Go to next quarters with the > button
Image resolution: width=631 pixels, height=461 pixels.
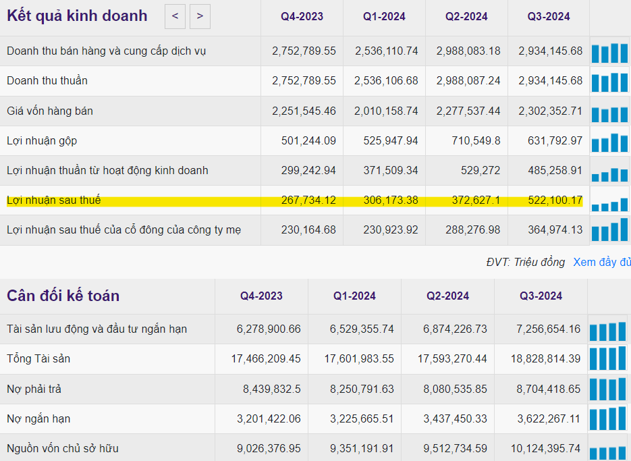pos(200,16)
